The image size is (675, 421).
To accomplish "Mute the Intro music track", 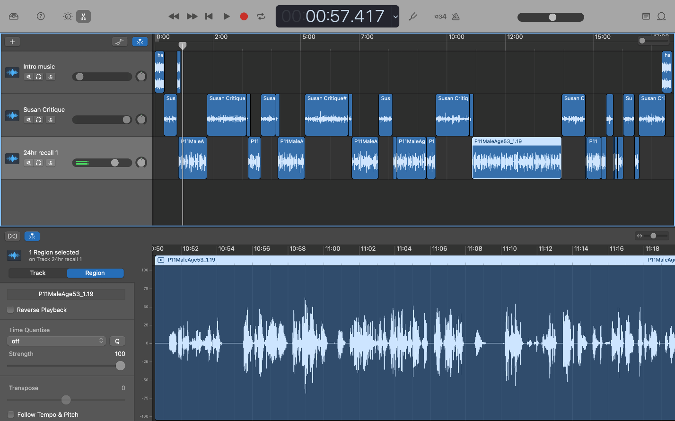I will 29,76.
